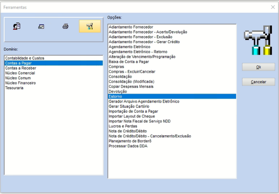Pick Planejamento de Borderô
The width and height of the screenshot is (279, 194).
point(172,141)
